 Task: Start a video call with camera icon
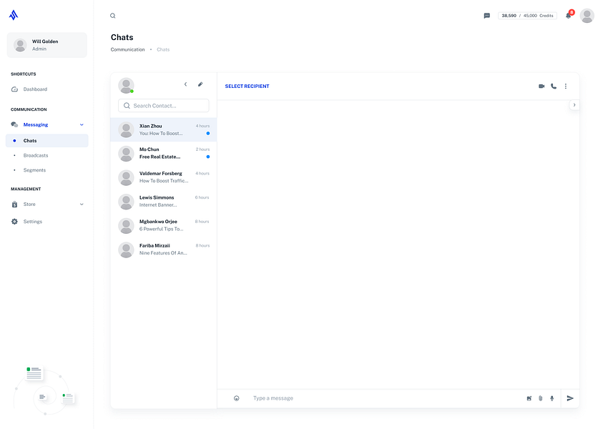[x=541, y=86]
